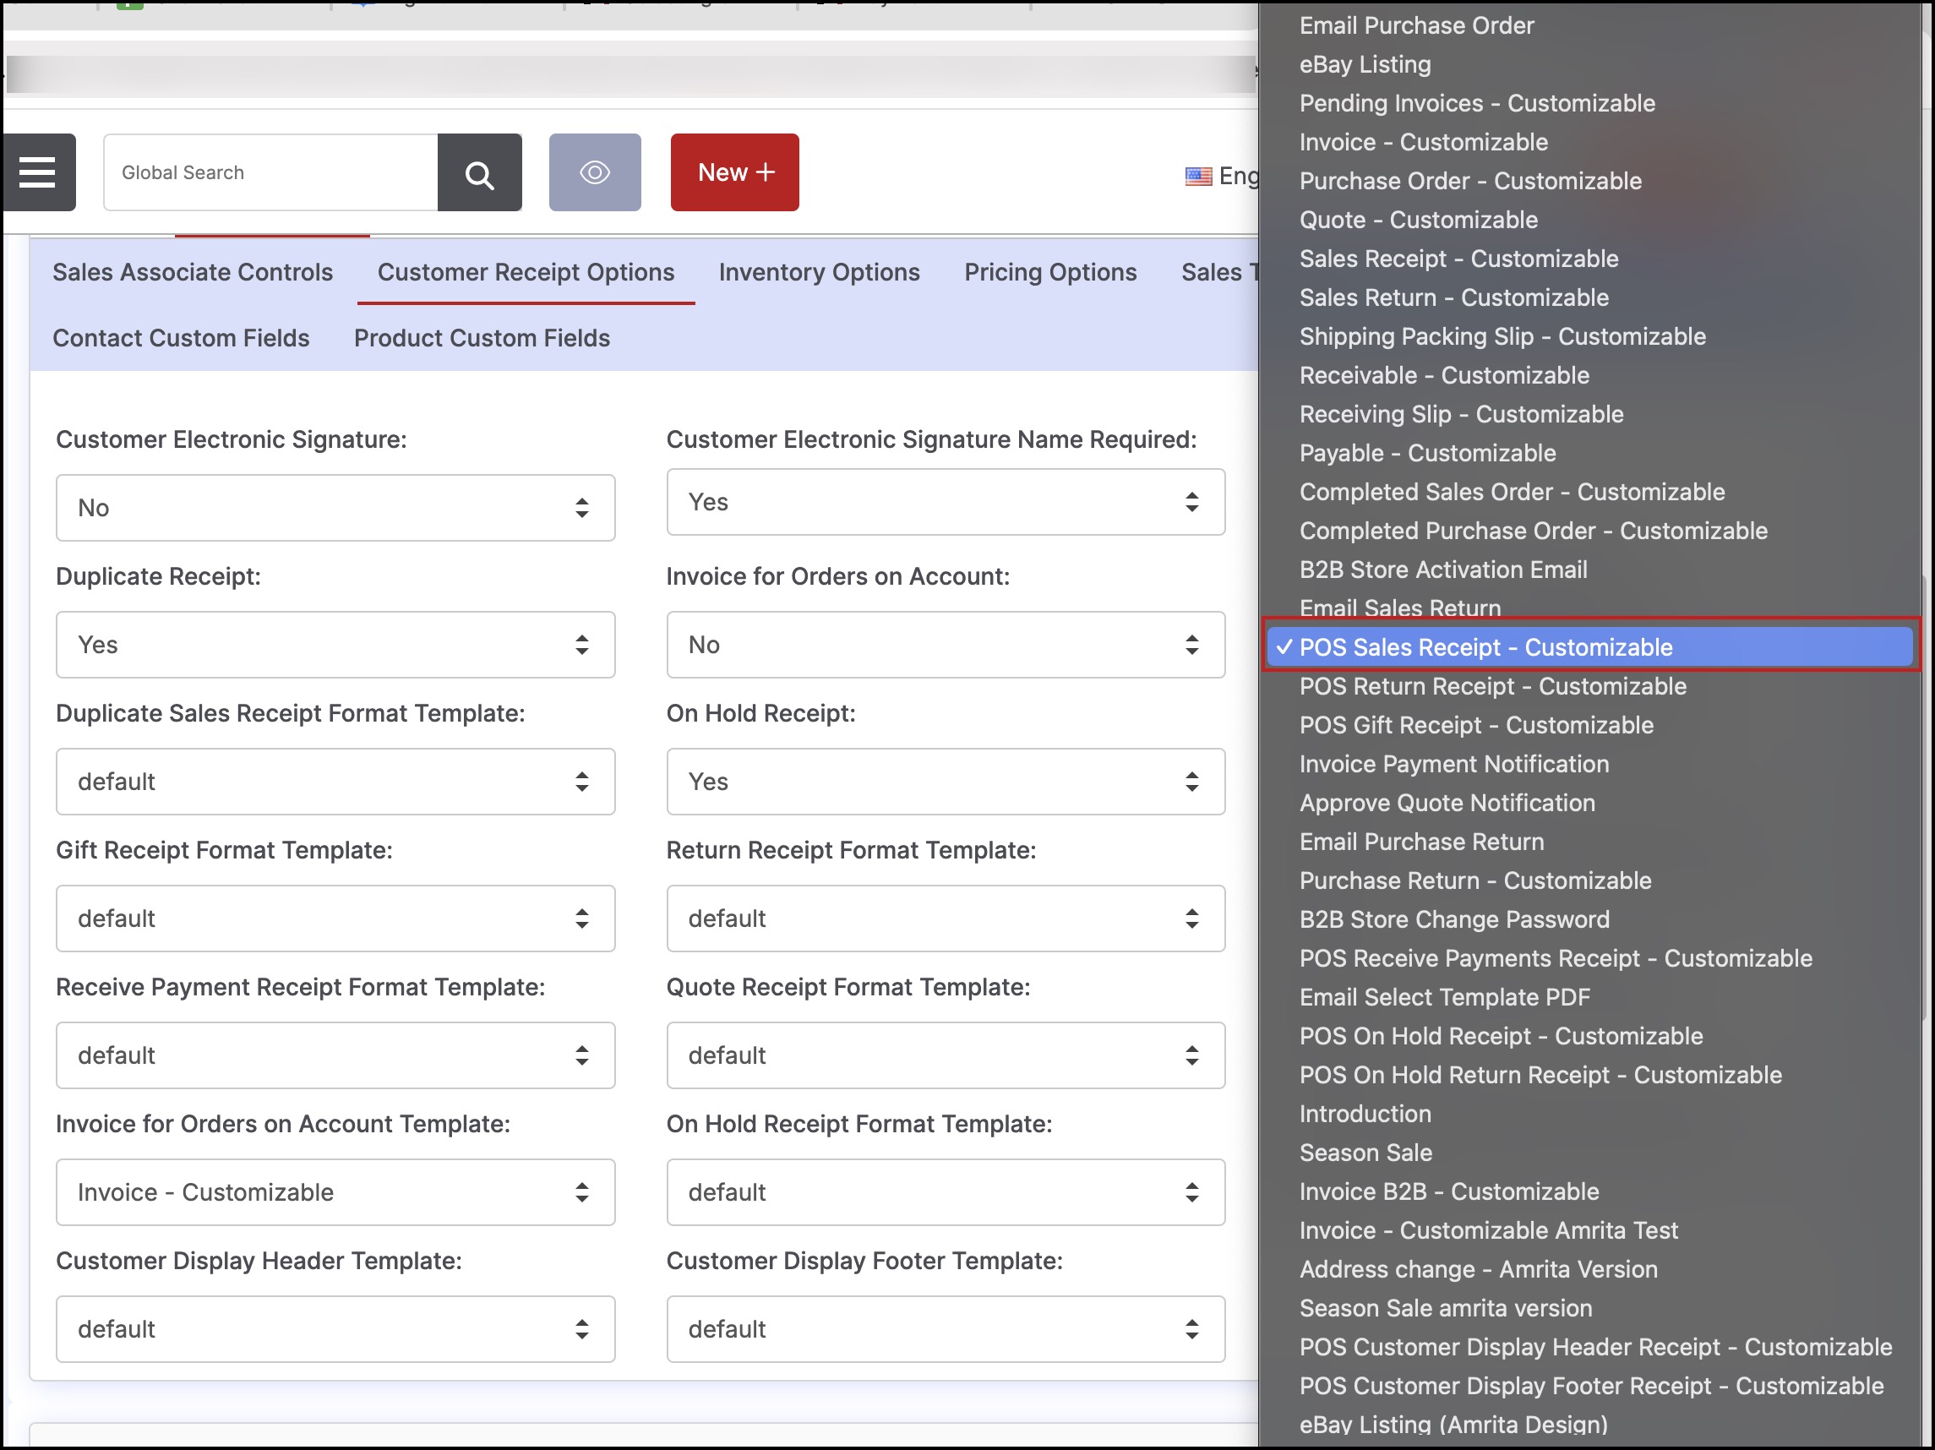Select Email Purchase Return option
The width and height of the screenshot is (1935, 1450).
point(1590,842)
